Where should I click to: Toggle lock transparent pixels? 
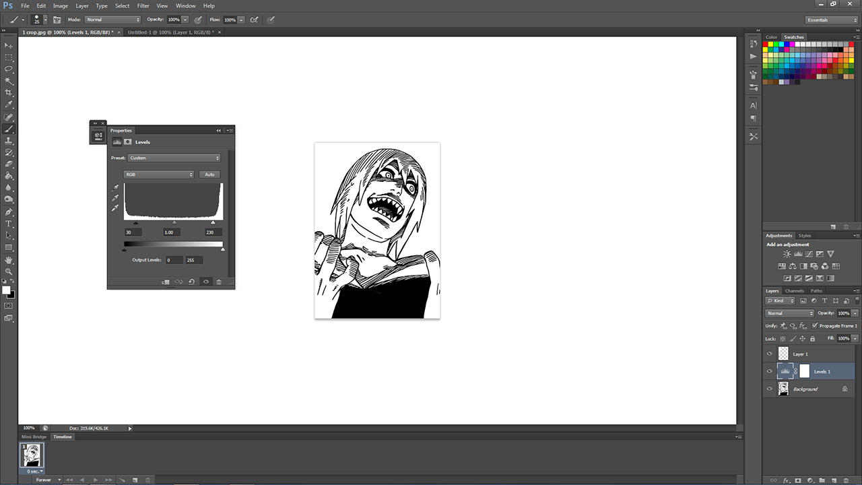[783, 338]
